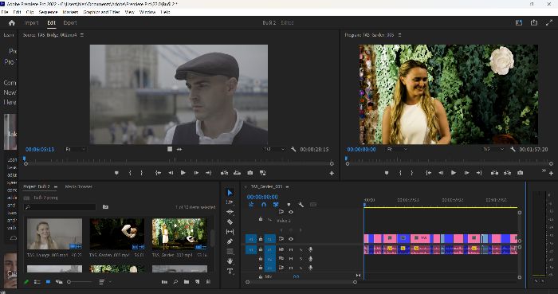This screenshot has height=294, width=558.
Task: Select the Pen tool
Action: (x=230, y=241)
